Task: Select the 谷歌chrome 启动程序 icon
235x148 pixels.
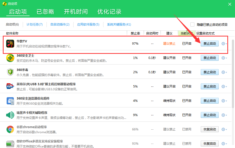Action: coord(10,129)
